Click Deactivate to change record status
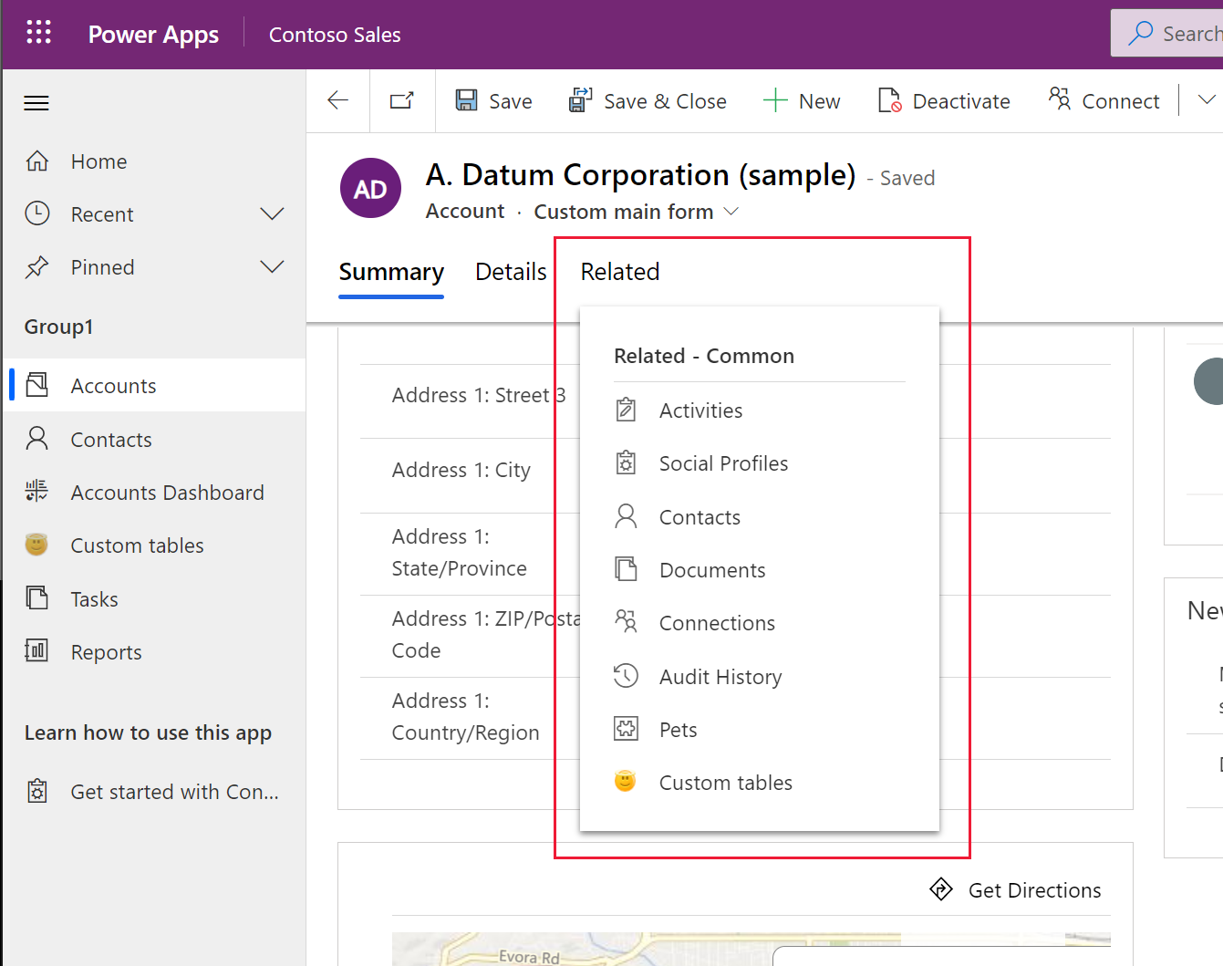 pos(944,100)
